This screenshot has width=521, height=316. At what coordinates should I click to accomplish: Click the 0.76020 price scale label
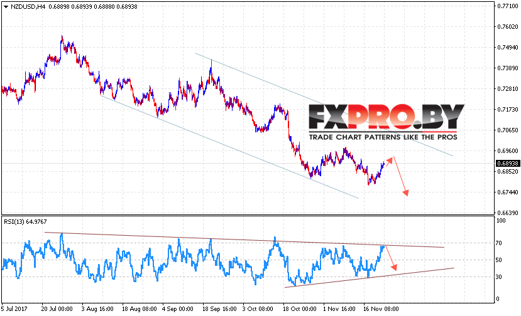[x=507, y=27]
